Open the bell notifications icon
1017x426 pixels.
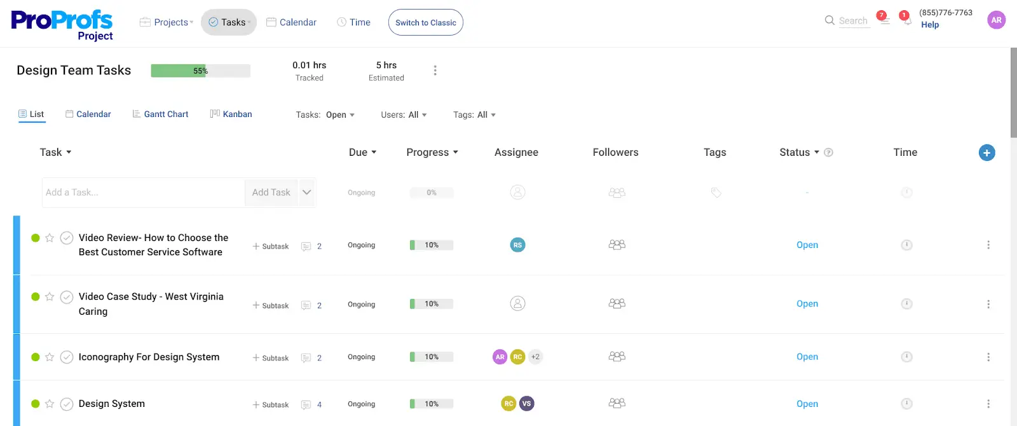coord(906,20)
